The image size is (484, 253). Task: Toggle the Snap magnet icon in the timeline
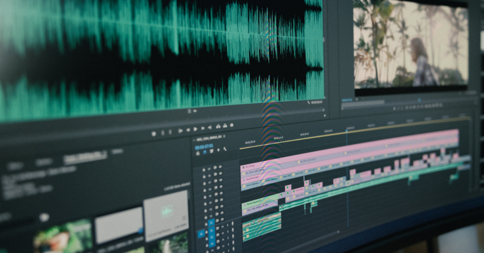pos(204,152)
